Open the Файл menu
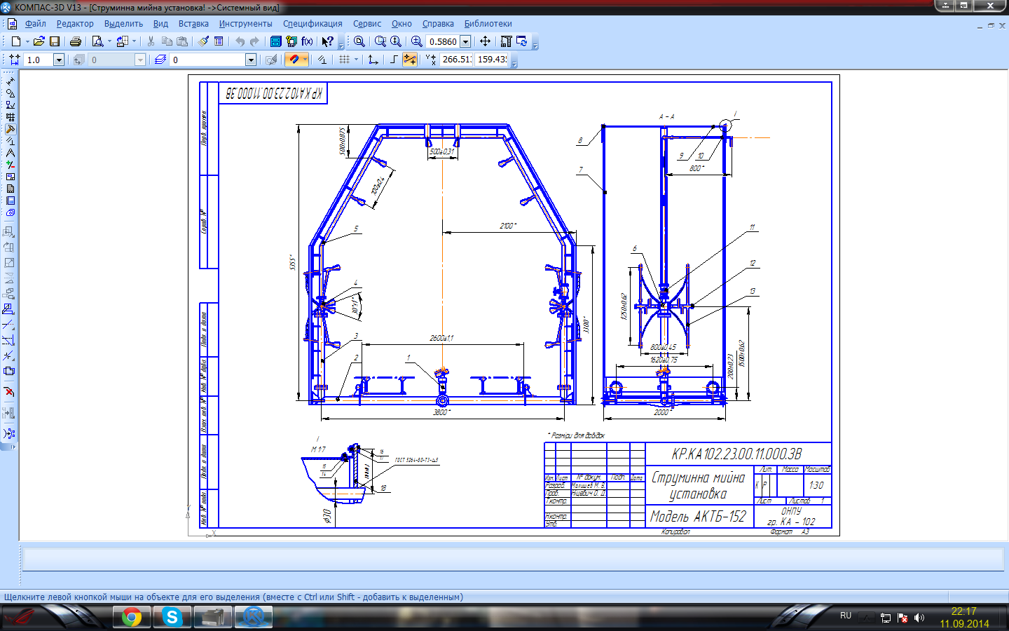 pos(35,24)
